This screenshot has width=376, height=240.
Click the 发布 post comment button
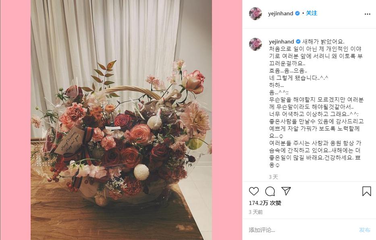point(365,230)
